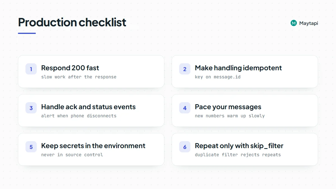
Task: Click the Maytapi logo icon
Action: tap(293, 23)
